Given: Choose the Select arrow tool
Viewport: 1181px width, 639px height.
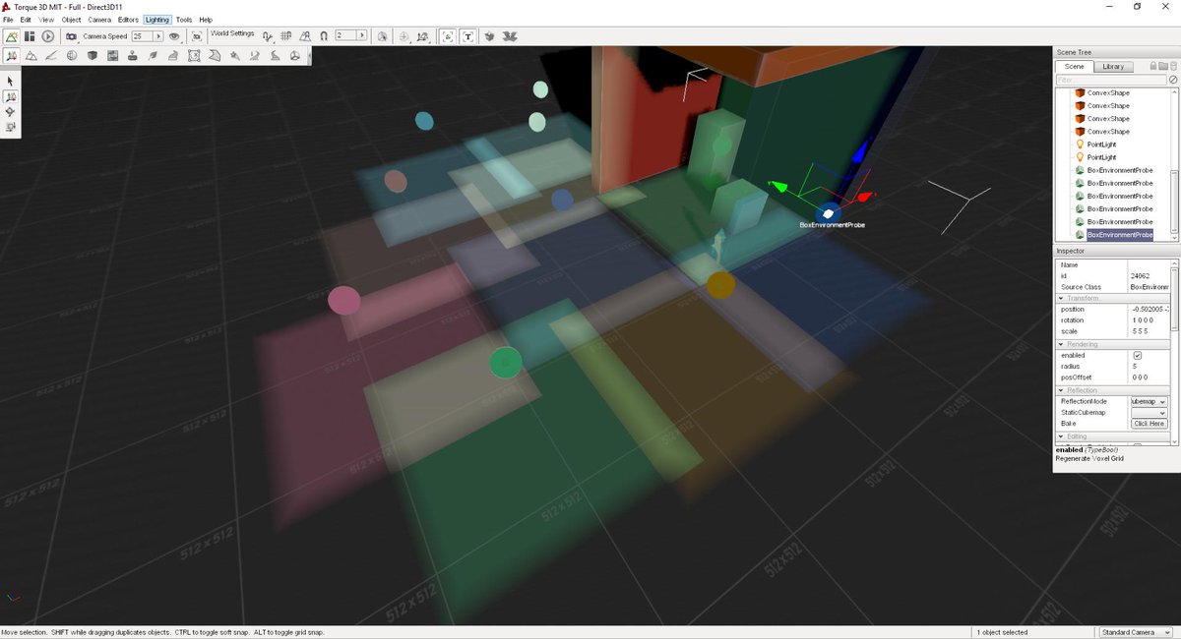Looking at the screenshot, I should (x=11, y=82).
